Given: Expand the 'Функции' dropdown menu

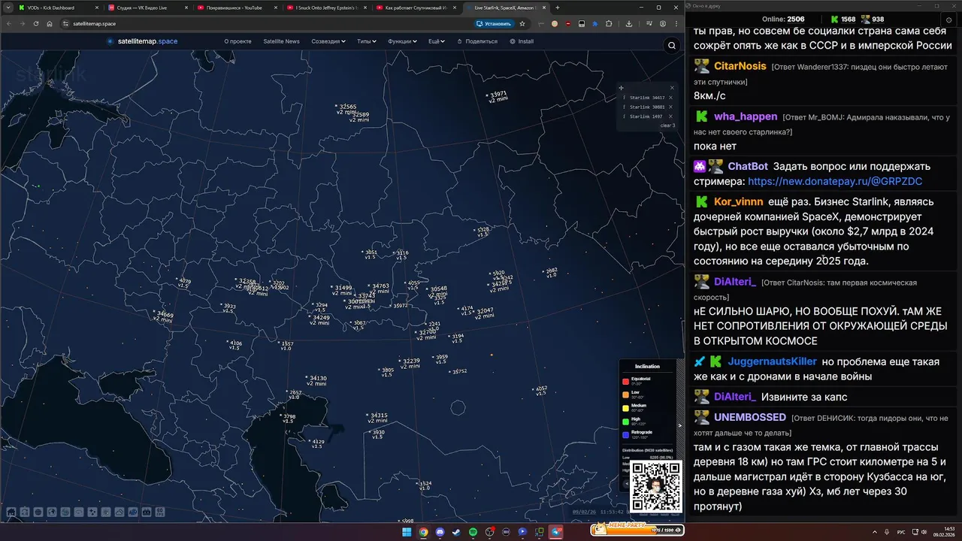Looking at the screenshot, I should (x=402, y=41).
